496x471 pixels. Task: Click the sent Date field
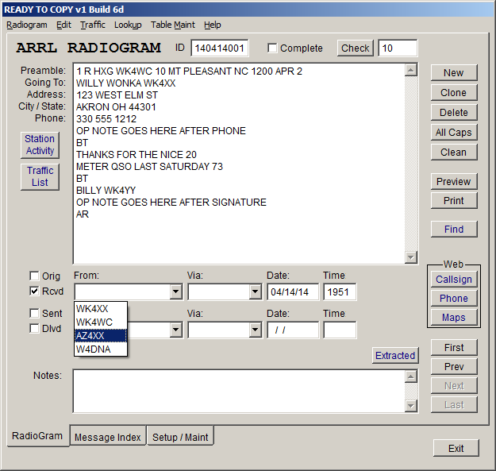[293, 330]
